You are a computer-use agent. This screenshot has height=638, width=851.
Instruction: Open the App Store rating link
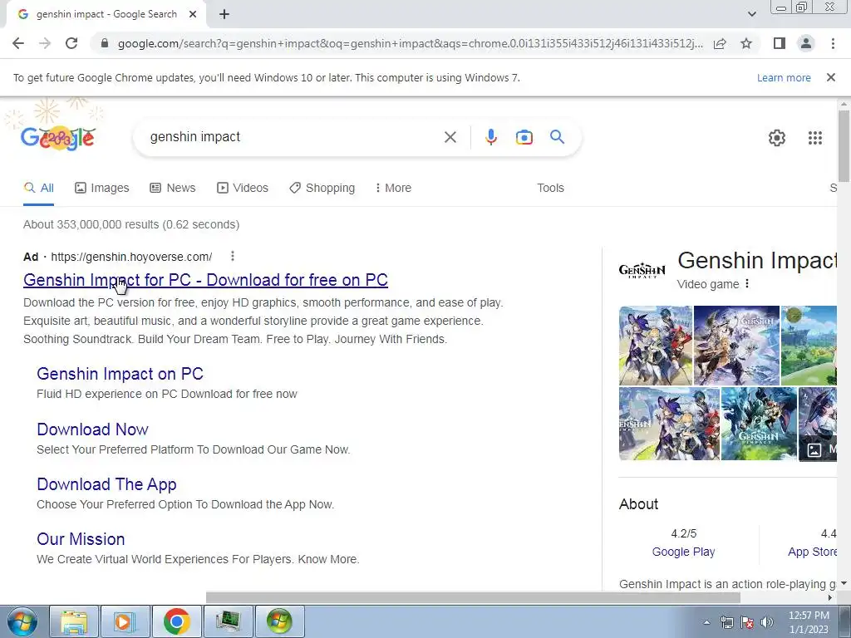click(812, 552)
